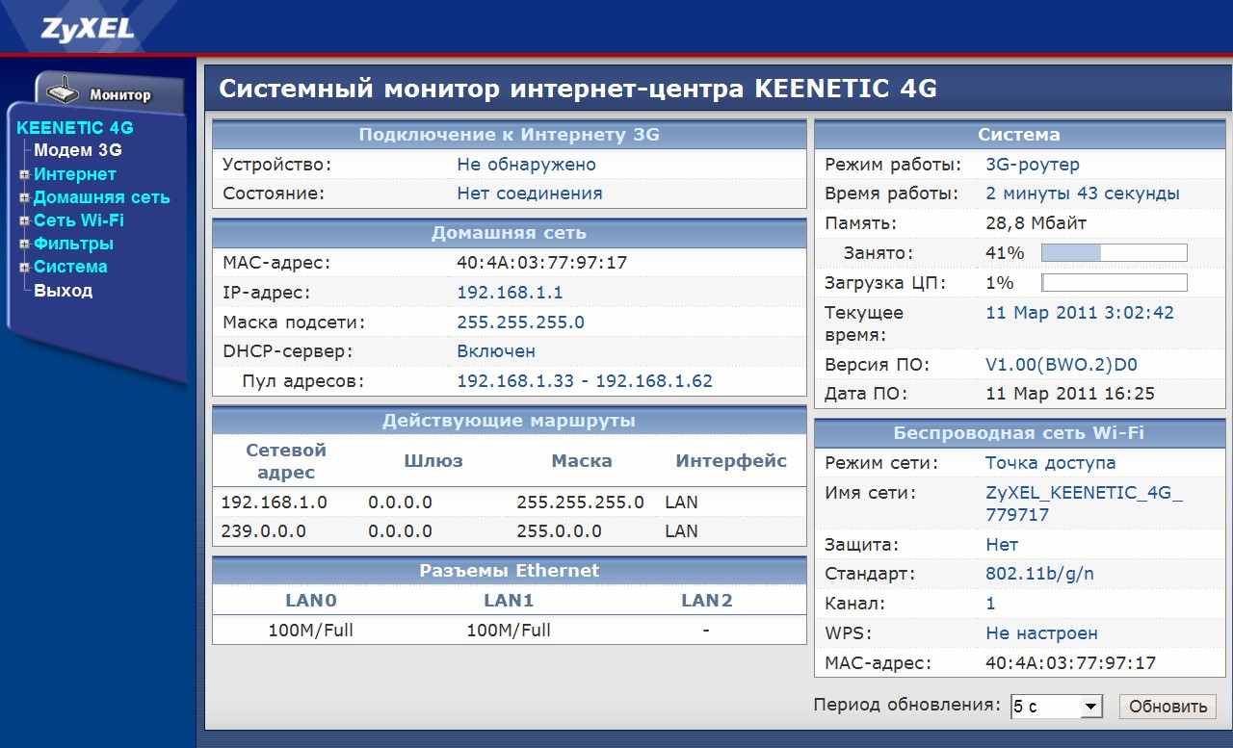Click the address pool 192.168.1.33 - 192.168.1.62
The height and width of the screenshot is (748, 1233).
tap(585, 381)
